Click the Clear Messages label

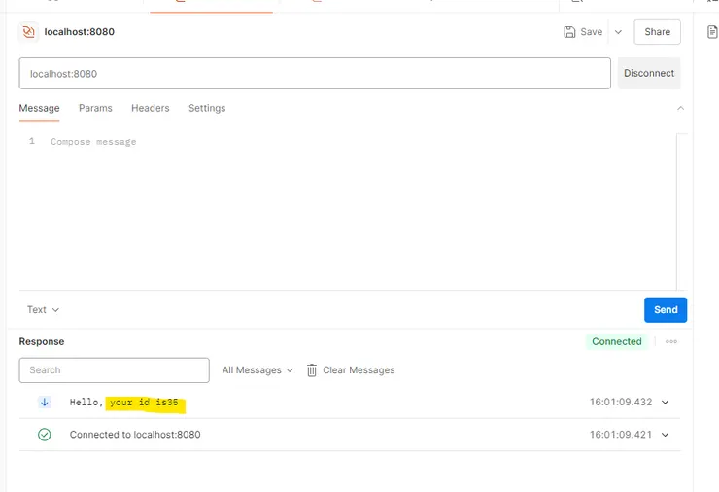click(x=359, y=369)
